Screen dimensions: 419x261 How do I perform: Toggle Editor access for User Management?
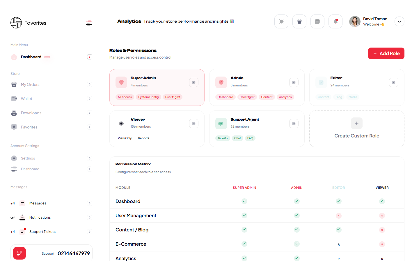tap(338, 216)
